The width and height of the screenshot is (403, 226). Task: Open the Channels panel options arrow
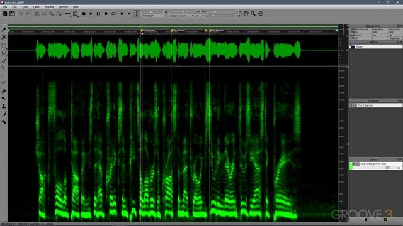399,101
